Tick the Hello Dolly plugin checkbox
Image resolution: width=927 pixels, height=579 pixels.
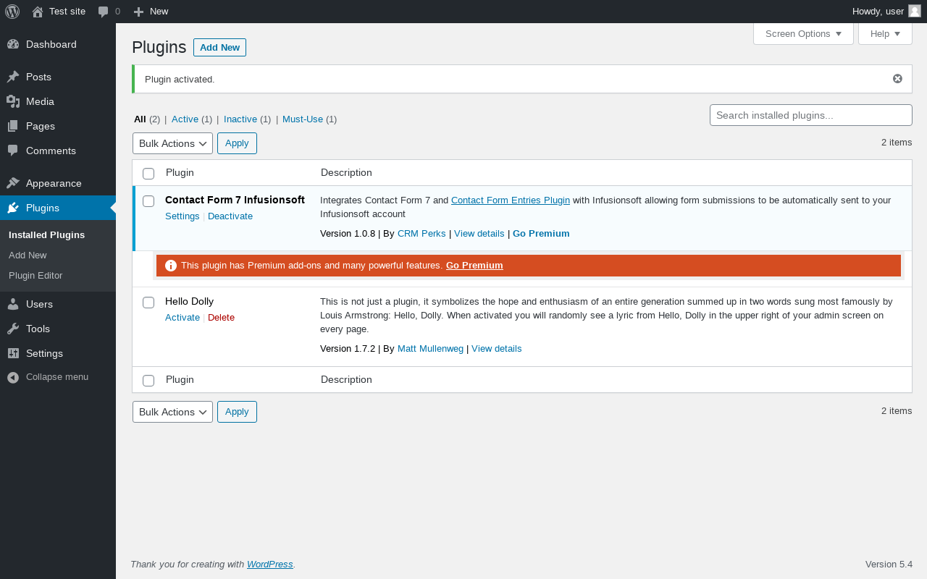tap(148, 303)
